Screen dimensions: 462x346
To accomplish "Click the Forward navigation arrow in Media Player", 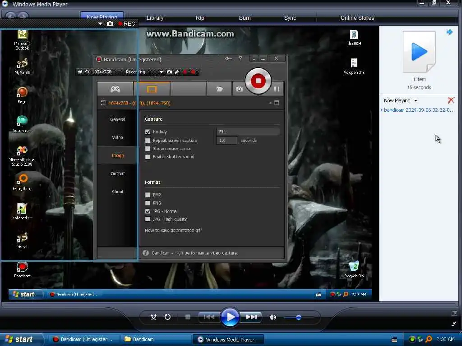I will coord(23,16).
